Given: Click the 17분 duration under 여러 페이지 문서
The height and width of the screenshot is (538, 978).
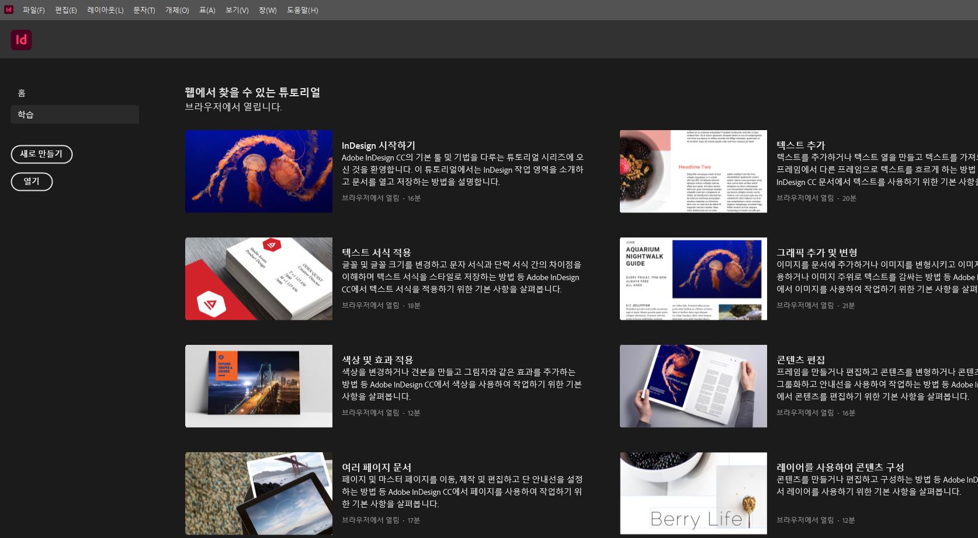Looking at the screenshot, I should pyautogui.click(x=414, y=520).
